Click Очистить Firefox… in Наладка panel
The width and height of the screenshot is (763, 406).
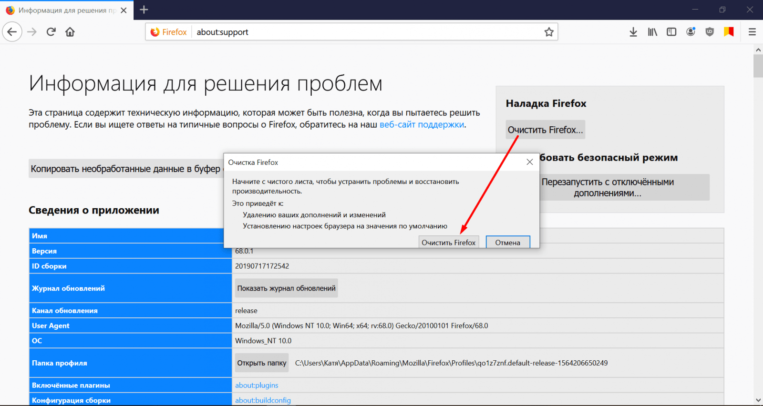[545, 130]
